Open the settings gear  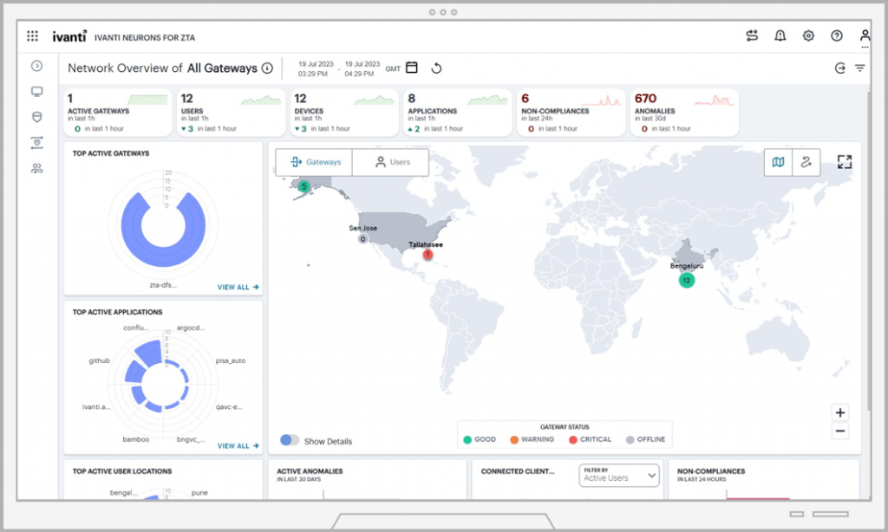808,36
